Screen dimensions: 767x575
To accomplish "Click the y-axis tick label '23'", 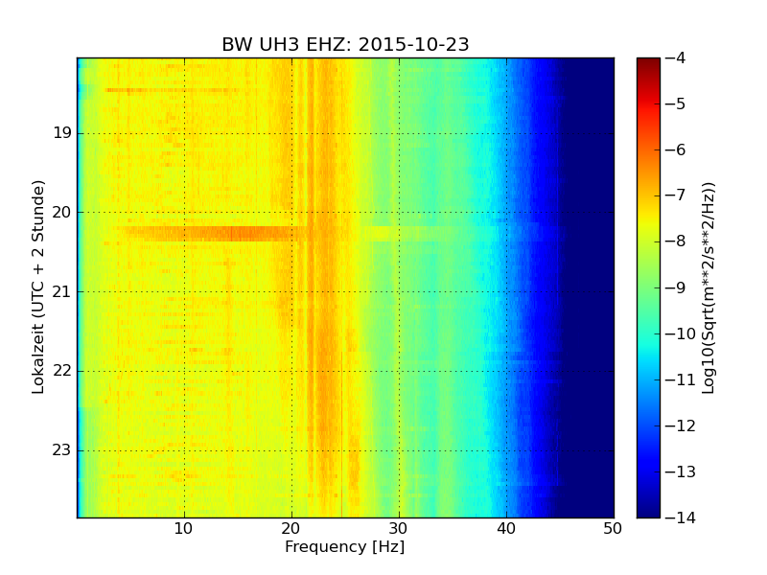I will tap(62, 450).
